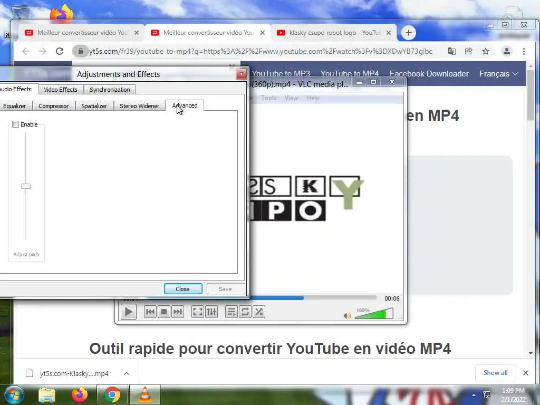
Task: Toggle VLC random shuffle
Action: pos(258,312)
